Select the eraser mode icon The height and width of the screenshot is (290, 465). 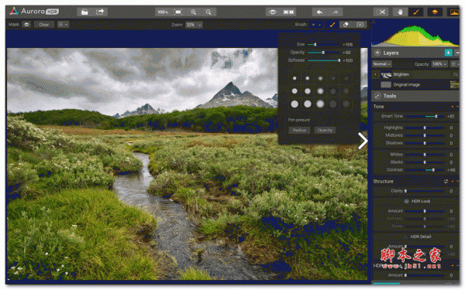(x=346, y=25)
